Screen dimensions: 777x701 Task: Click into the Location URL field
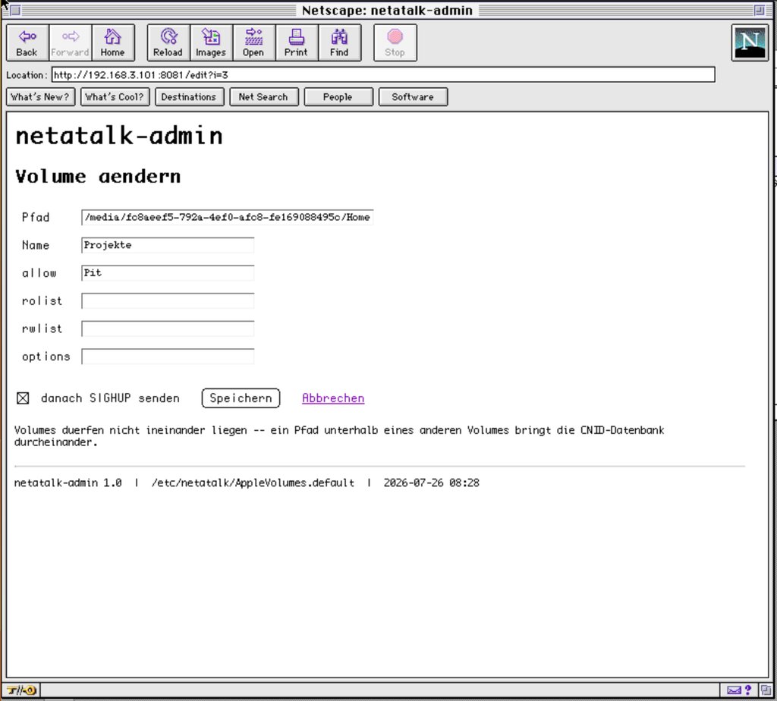(x=383, y=75)
